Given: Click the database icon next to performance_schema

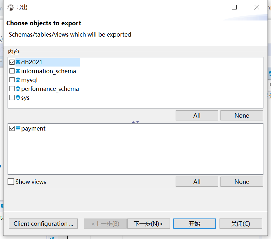Looking at the screenshot, I should pyautogui.click(x=18, y=89).
